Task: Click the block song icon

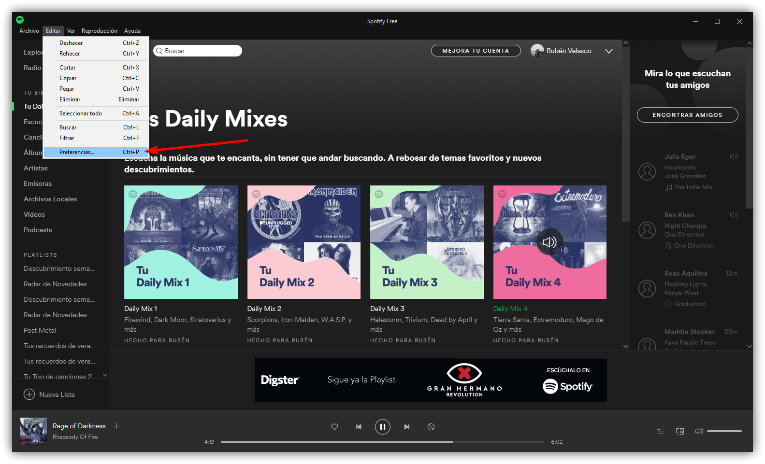Action: coord(431,427)
